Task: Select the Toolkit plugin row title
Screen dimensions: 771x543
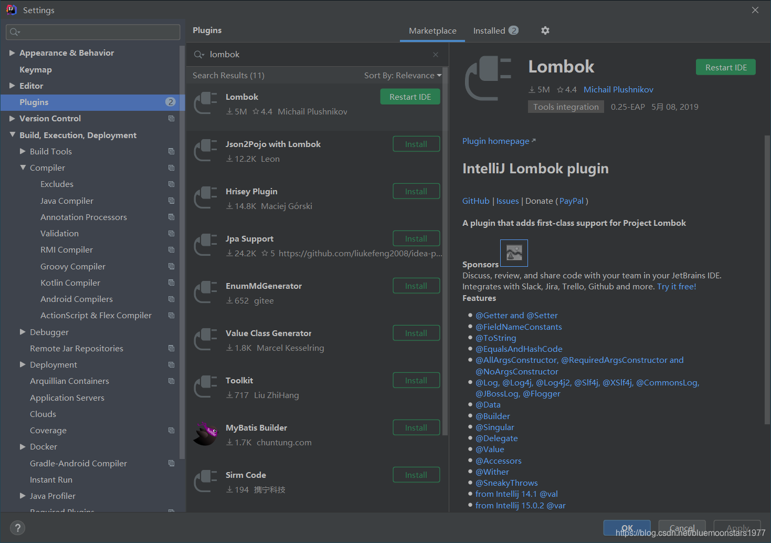Action: pos(239,380)
